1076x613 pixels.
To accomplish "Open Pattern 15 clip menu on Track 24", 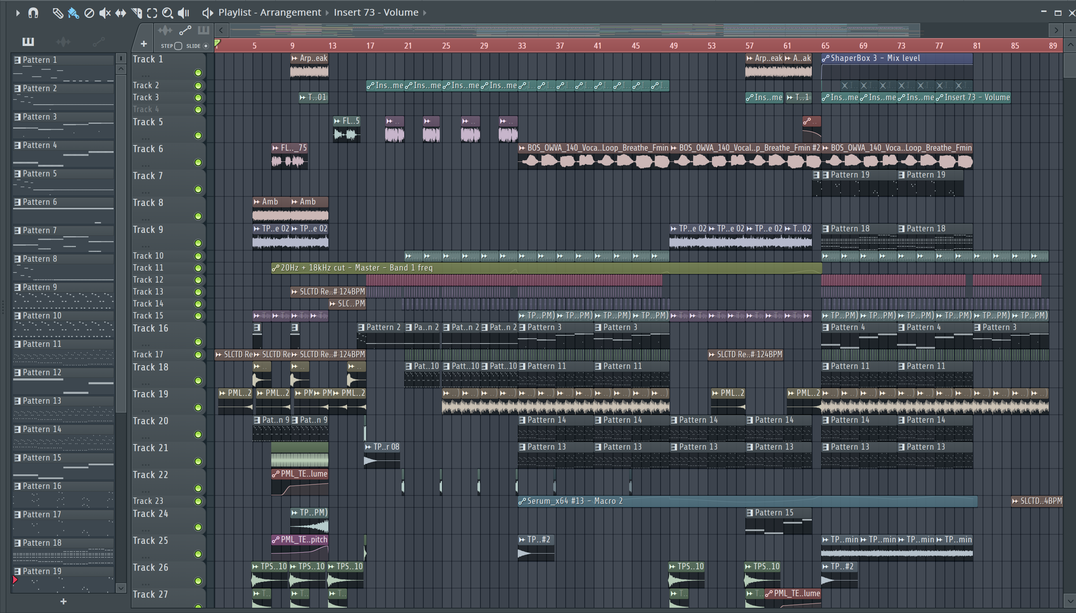I will click(x=750, y=513).
